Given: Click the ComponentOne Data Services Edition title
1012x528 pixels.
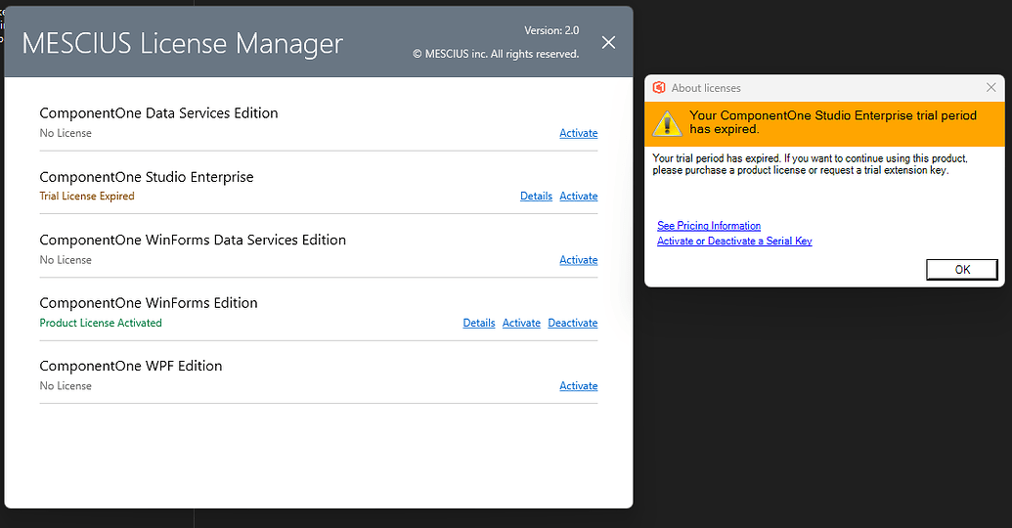Looking at the screenshot, I should (x=158, y=113).
